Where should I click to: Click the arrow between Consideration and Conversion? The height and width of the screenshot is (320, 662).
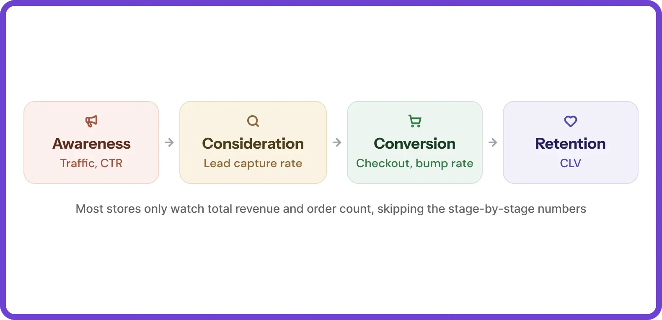tap(337, 142)
